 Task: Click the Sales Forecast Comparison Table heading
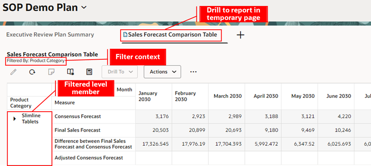click(x=52, y=54)
